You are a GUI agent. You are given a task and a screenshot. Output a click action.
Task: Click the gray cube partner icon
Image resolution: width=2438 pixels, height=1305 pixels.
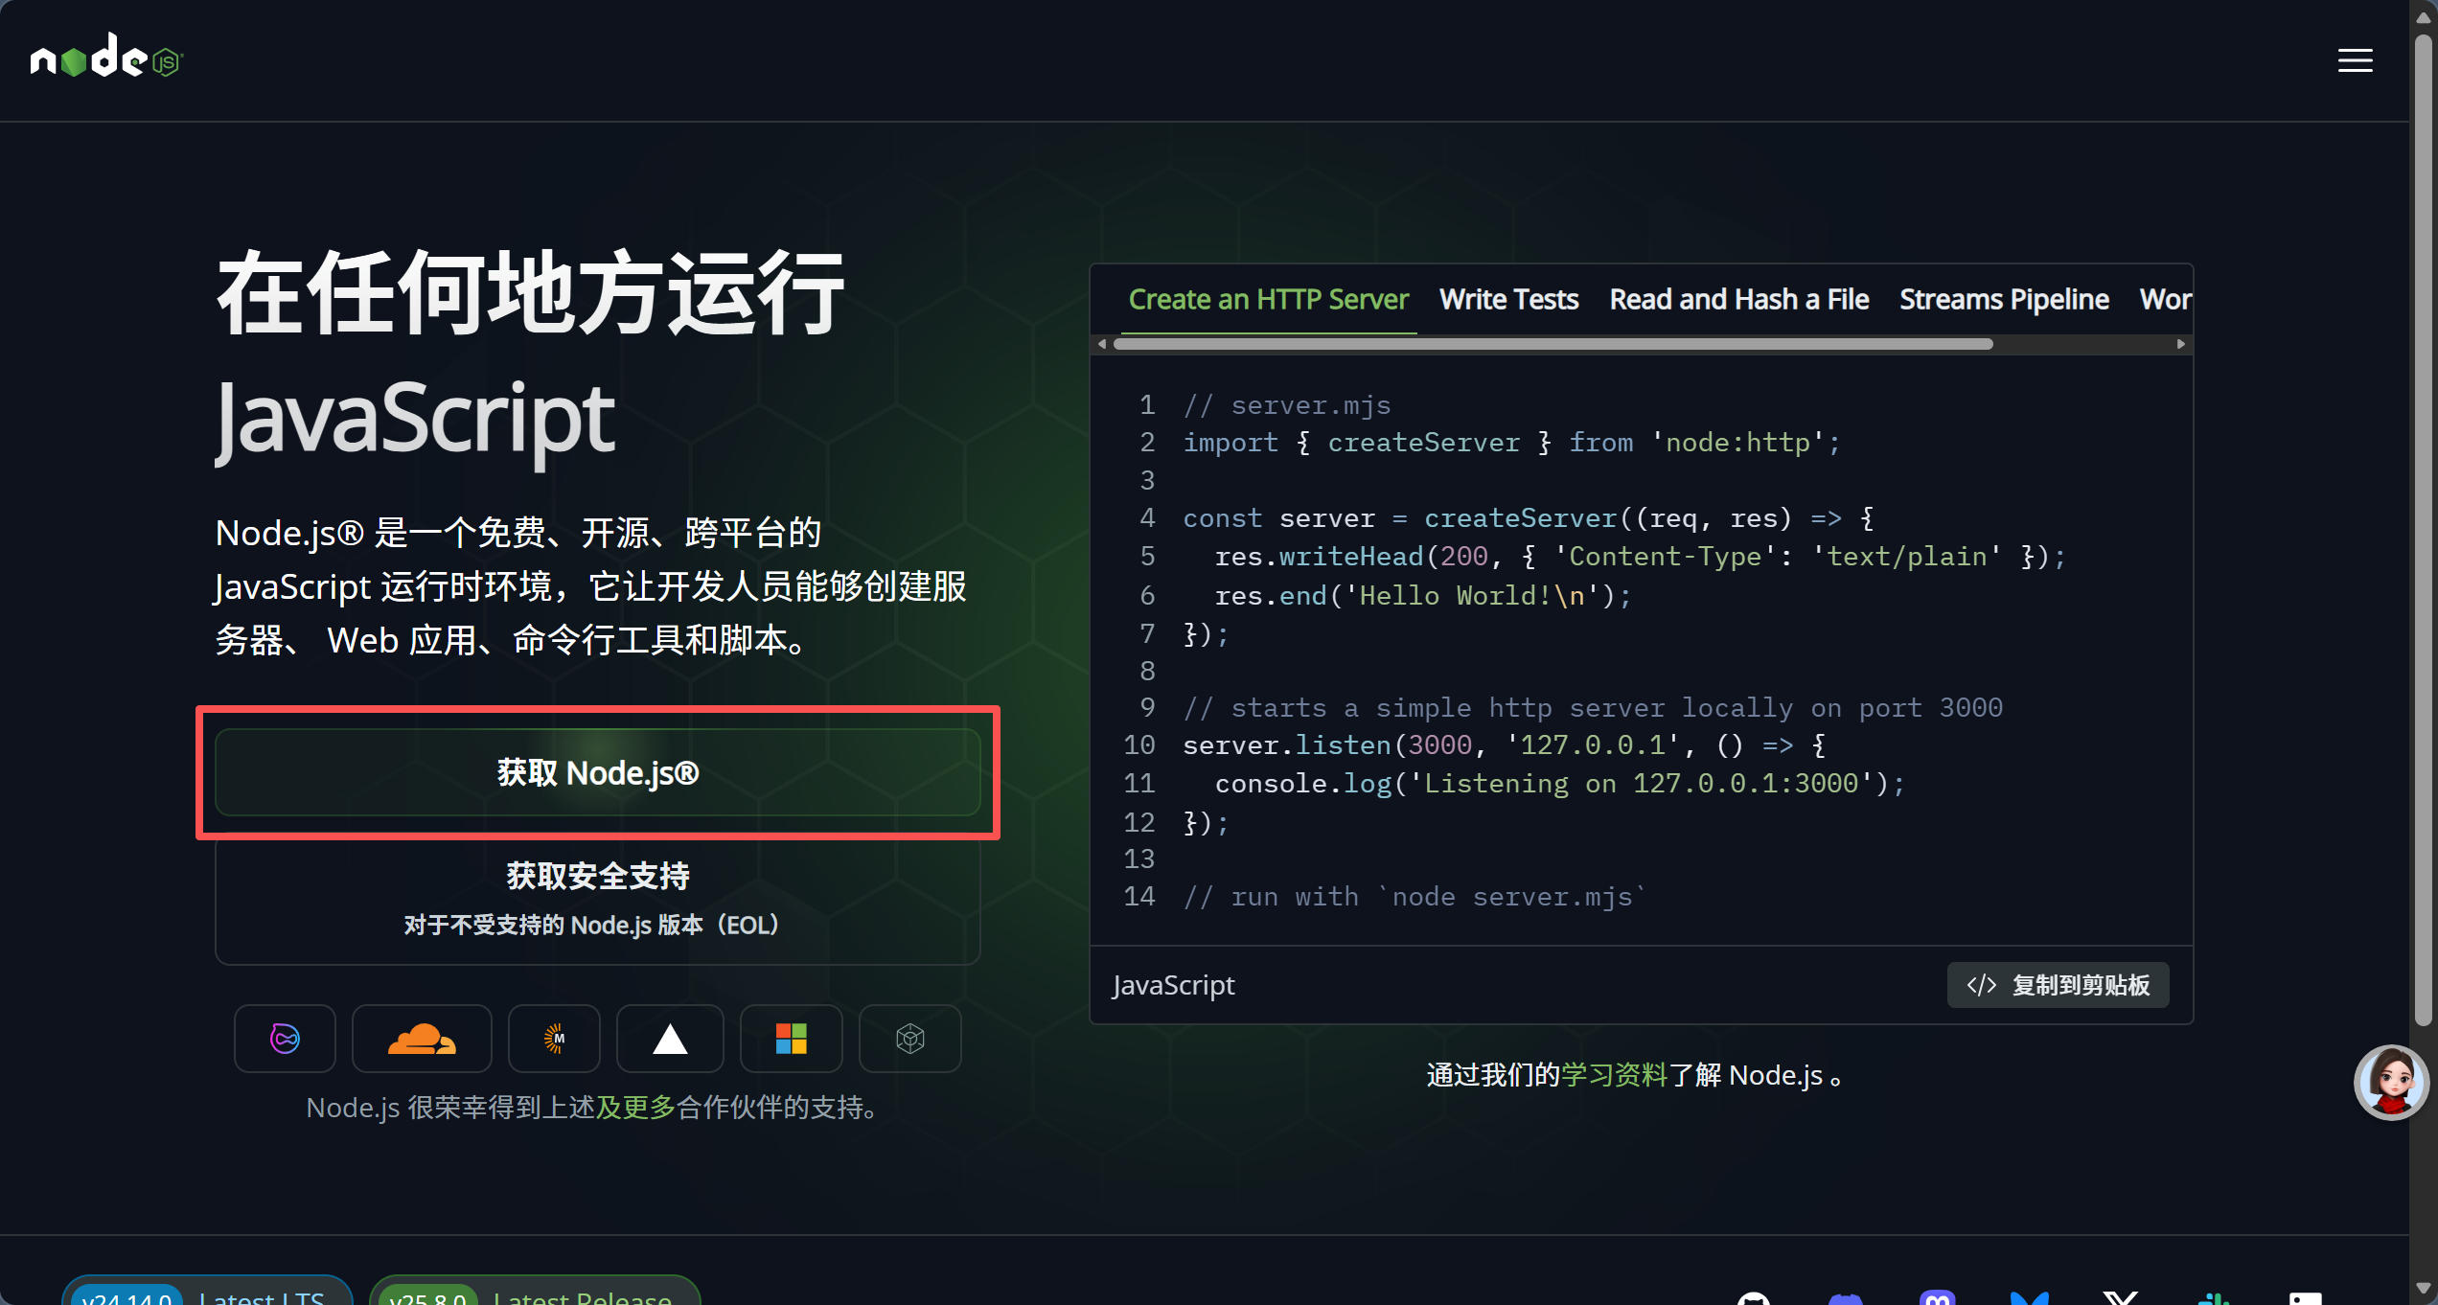pos(909,1039)
